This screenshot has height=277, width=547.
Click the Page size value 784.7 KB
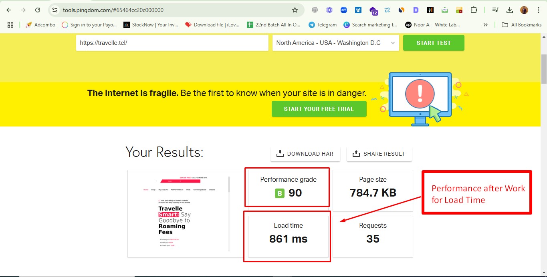[x=373, y=193]
